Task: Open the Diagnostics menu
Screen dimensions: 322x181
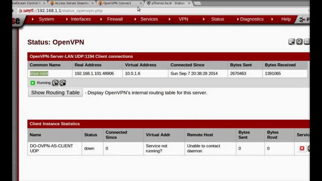Action: (252, 19)
